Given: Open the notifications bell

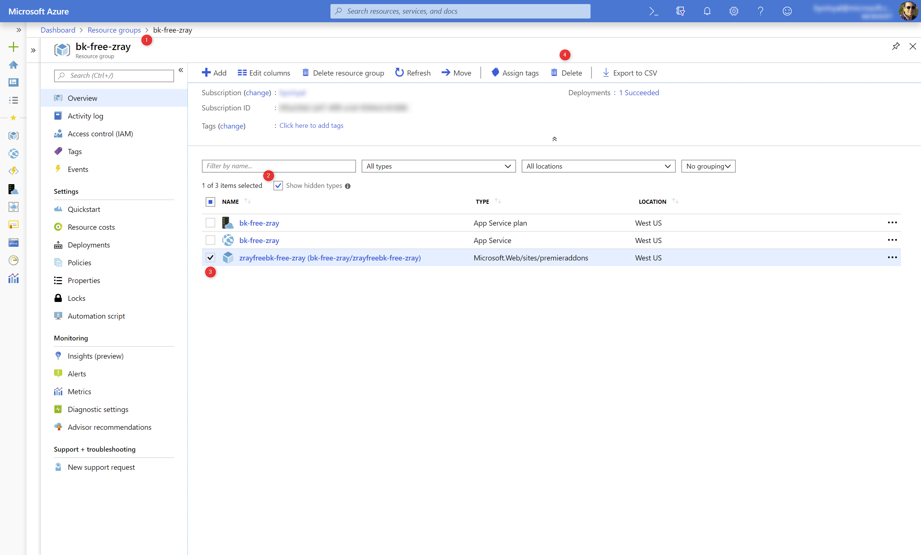Looking at the screenshot, I should [707, 11].
